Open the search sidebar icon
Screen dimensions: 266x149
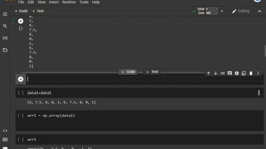[5, 26]
